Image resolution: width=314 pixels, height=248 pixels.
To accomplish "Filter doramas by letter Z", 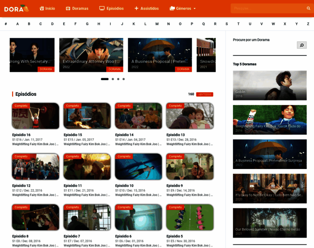I will [308, 24].
